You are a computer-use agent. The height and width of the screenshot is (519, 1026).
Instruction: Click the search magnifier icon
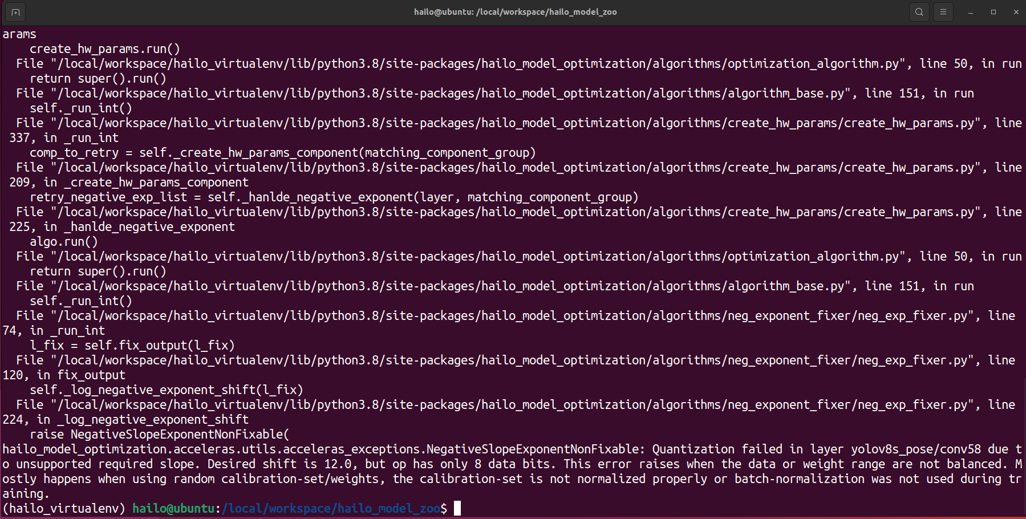click(x=919, y=12)
